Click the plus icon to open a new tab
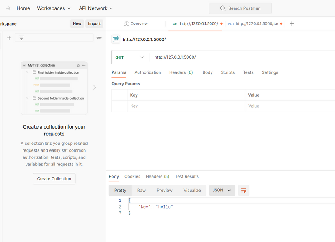335x242 pixels. pos(292,24)
